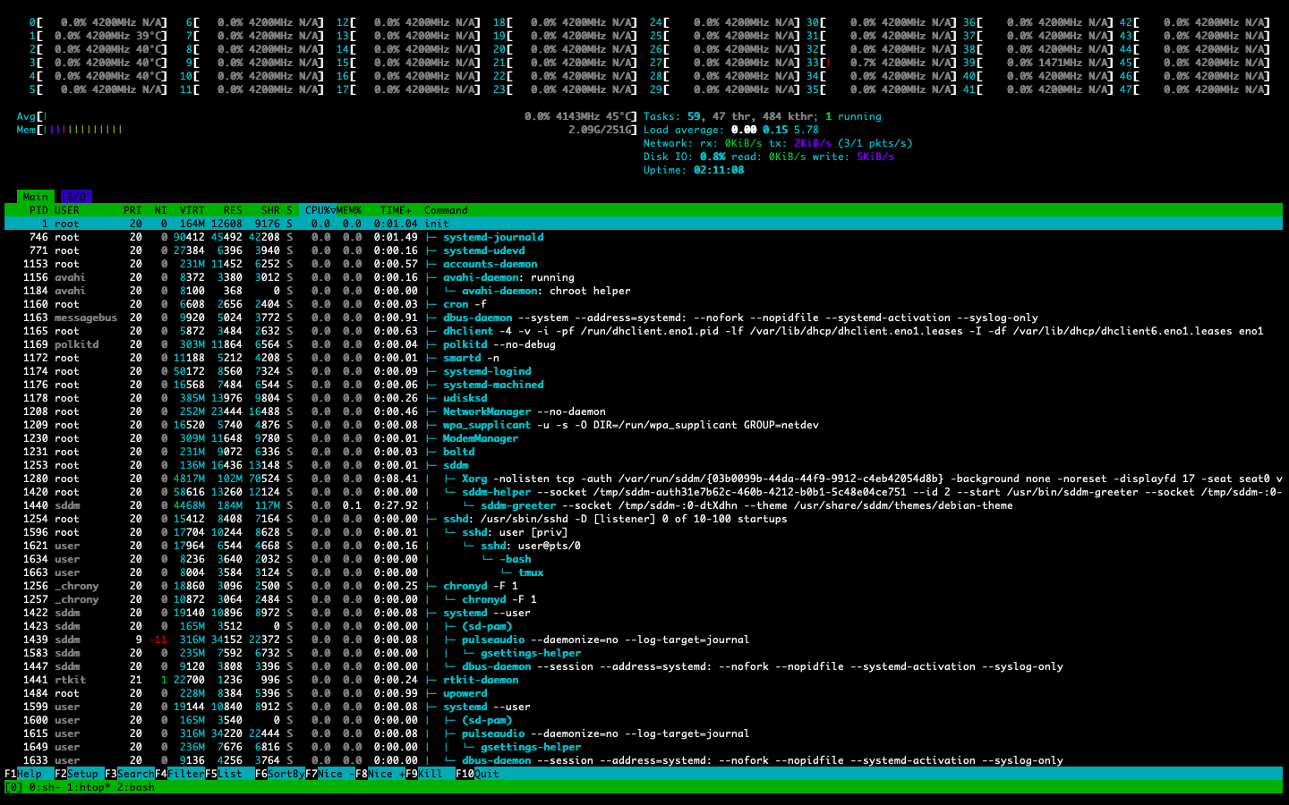Select the Main tab
Image resolution: width=1289 pixels, height=805 pixels.
36,197
